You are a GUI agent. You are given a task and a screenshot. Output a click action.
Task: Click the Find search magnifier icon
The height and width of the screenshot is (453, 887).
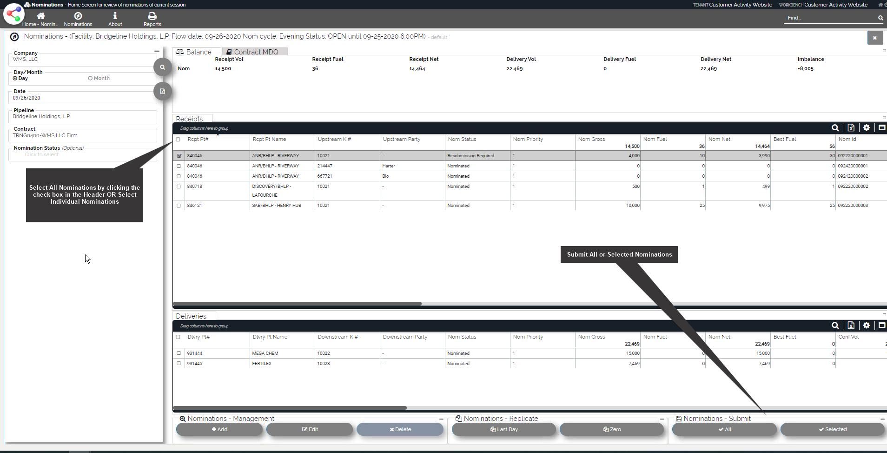click(880, 18)
